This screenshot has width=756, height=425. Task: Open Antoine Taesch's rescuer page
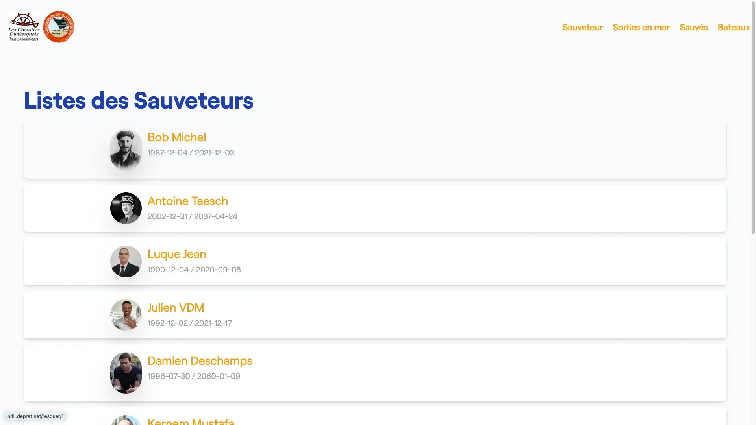click(187, 201)
